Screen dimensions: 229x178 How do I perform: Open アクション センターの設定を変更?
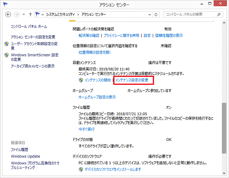33,37
